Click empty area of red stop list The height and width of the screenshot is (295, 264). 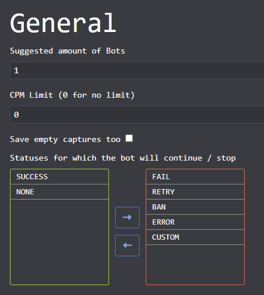[x=195, y=264]
